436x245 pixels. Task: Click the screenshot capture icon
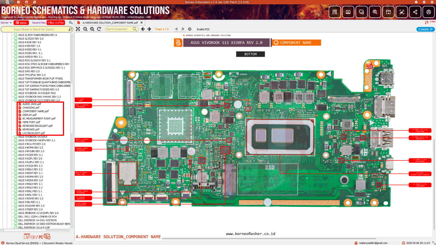[402, 12]
